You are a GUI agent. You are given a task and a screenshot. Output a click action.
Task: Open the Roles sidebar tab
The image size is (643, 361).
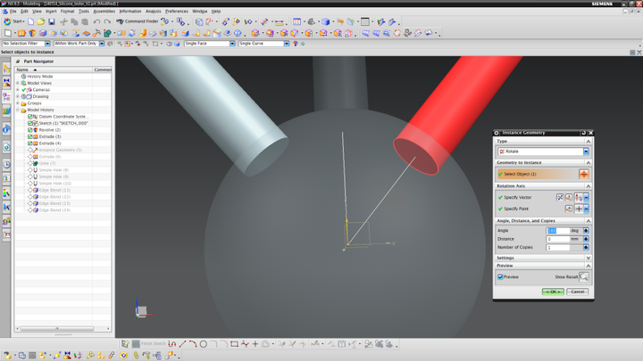click(6, 221)
